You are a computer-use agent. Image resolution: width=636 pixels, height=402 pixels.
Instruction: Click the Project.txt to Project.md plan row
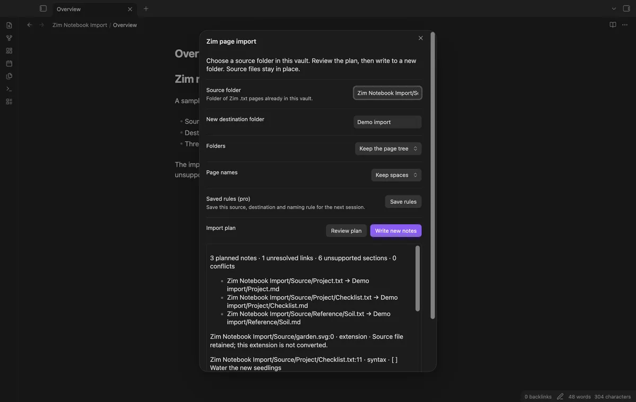pos(298,285)
